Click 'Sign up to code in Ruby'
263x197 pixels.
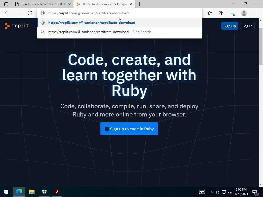click(x=129, y=129)
